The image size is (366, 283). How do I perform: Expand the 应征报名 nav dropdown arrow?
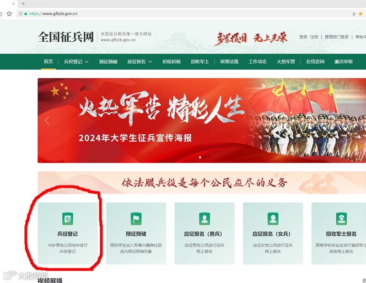(150, 62)
